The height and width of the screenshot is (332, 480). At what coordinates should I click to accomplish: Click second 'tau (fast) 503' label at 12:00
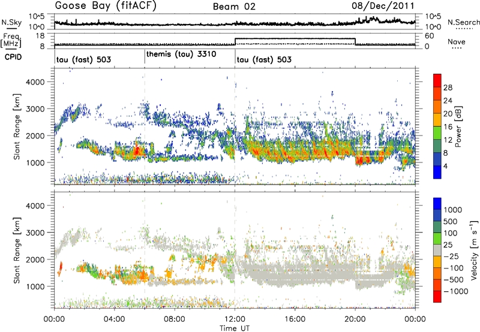[x=264, y=59]
